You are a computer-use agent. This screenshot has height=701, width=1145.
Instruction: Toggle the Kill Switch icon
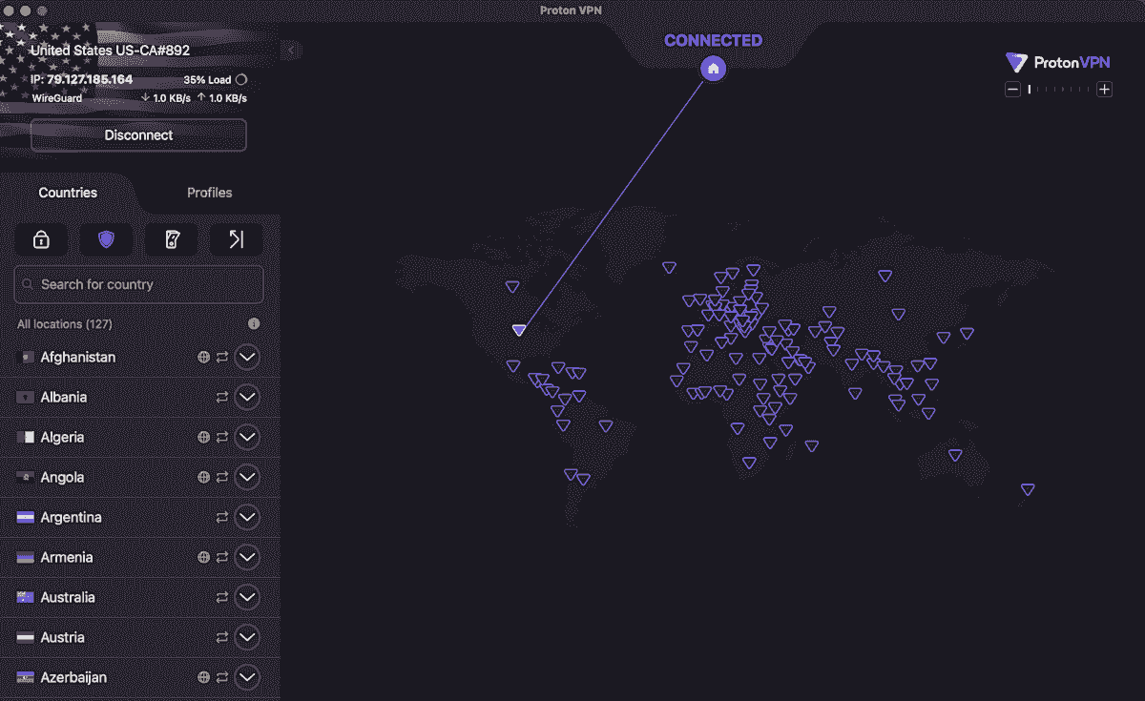(171, 240)
